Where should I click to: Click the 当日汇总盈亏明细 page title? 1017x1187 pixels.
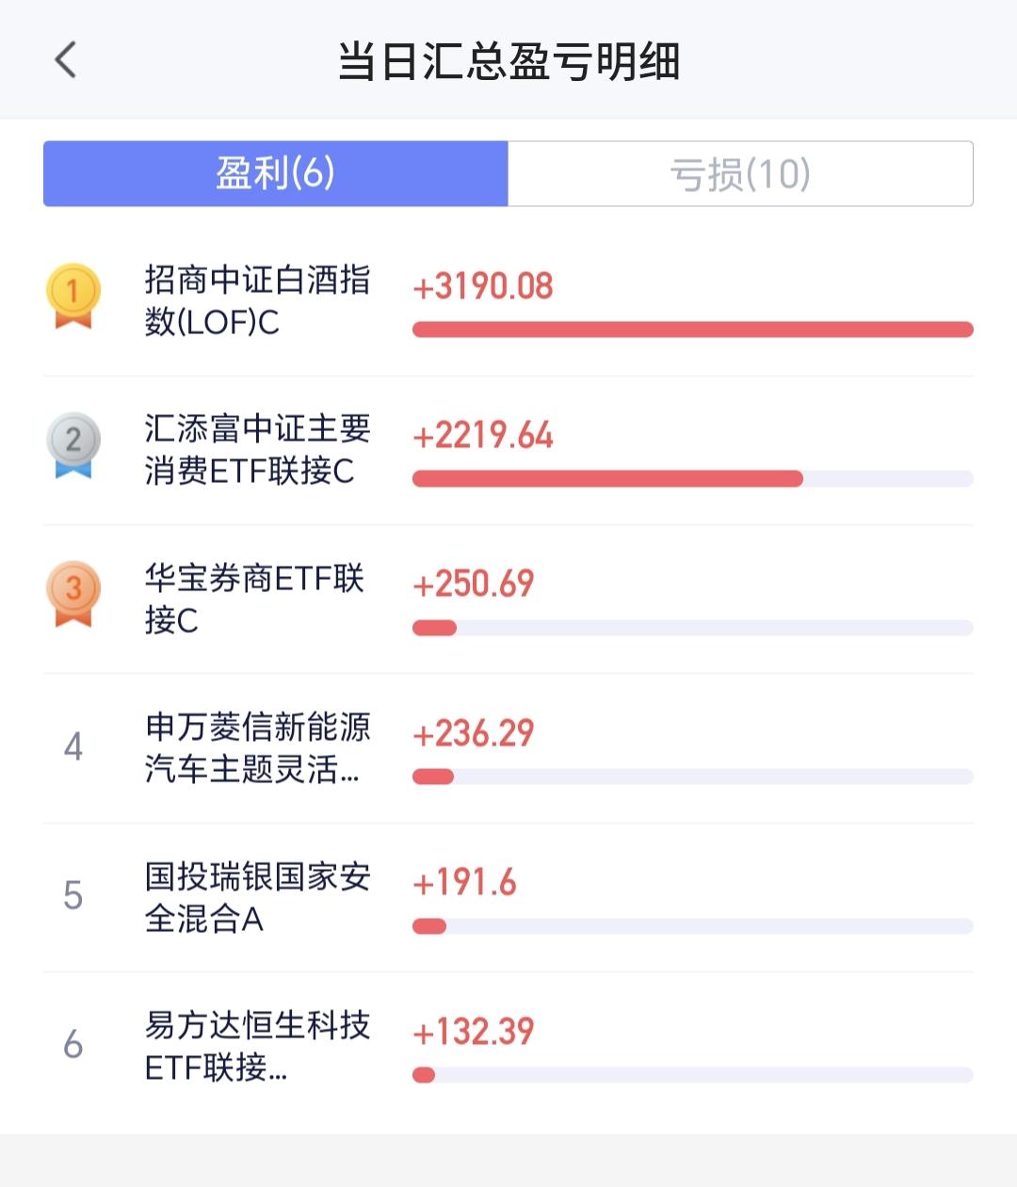(x=508, y=61)
